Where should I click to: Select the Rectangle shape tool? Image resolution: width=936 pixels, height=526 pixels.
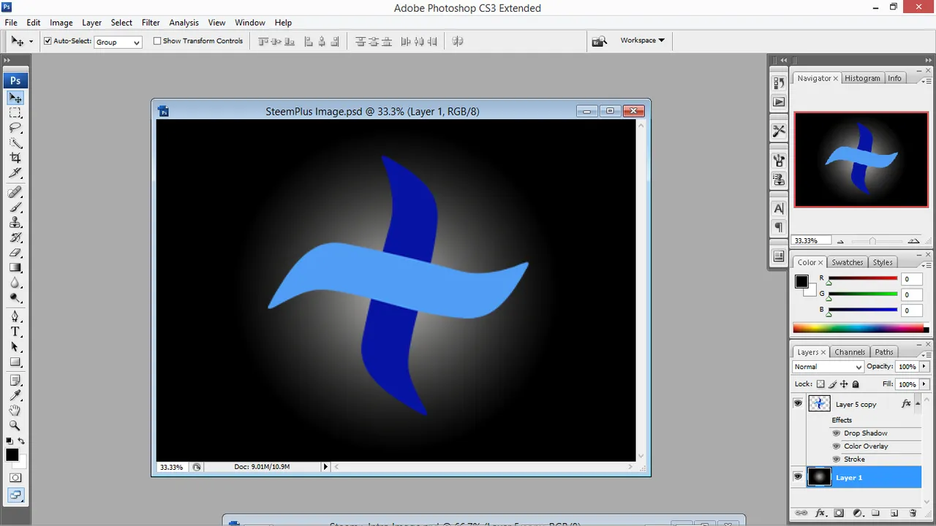coord(15,362)
